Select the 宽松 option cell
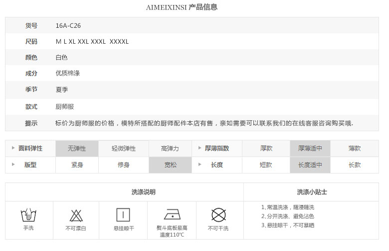The image size is (389, 251). (x=170, y=165)
